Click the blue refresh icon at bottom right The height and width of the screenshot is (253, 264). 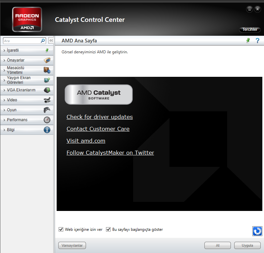coord(257,231)
